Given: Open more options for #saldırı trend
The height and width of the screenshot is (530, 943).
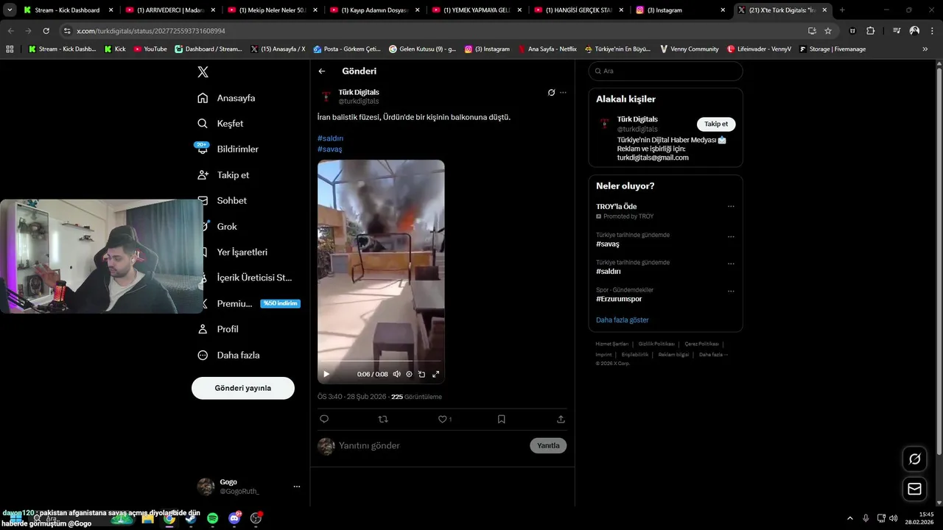Looking at the screenshot, I should (731, 264).
